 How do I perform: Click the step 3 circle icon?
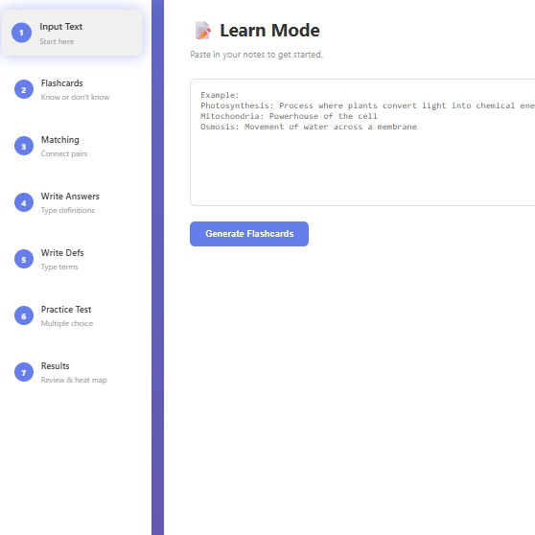click(x=24, y=146)
